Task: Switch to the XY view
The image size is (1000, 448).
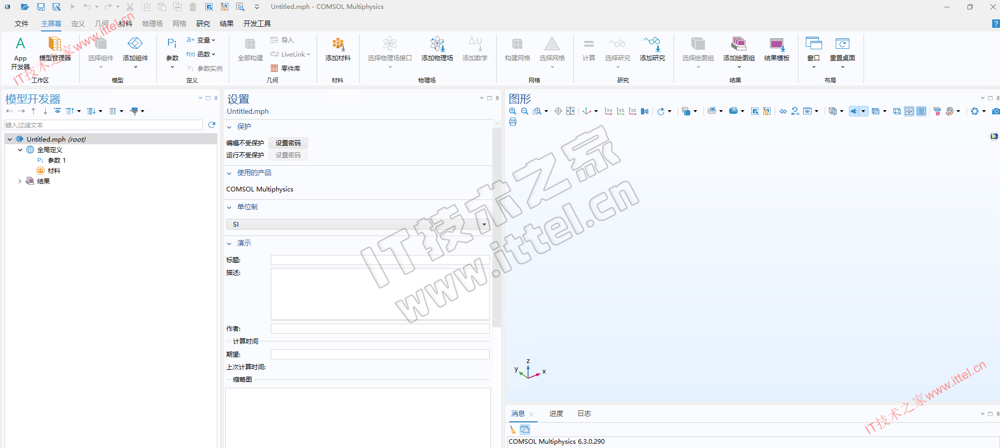Action: 608,111
